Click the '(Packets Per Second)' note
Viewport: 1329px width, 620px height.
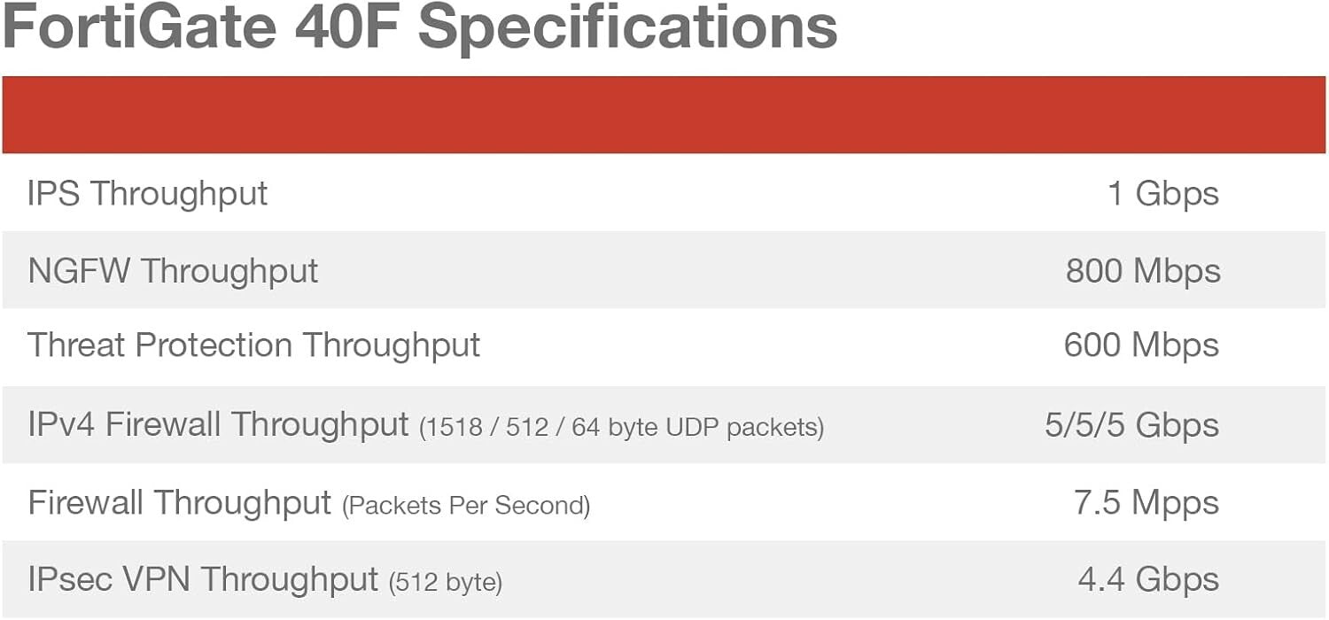466,506
